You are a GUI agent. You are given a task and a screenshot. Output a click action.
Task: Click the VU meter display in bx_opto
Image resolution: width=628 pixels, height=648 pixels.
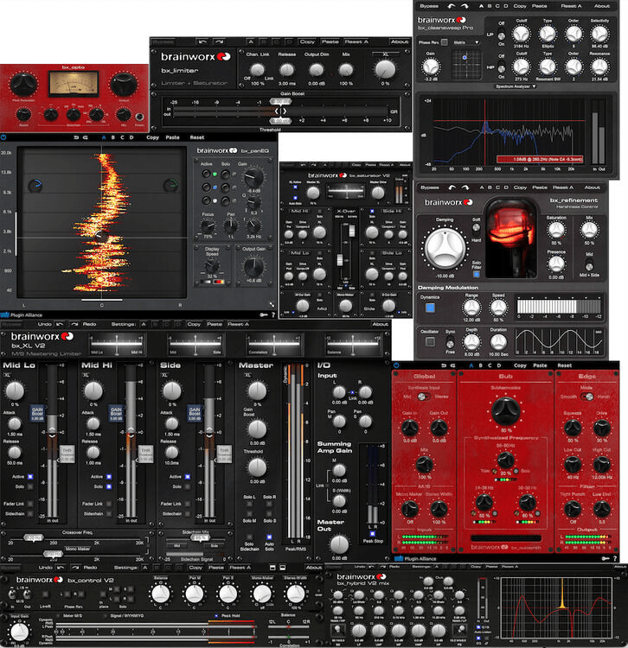74,84
